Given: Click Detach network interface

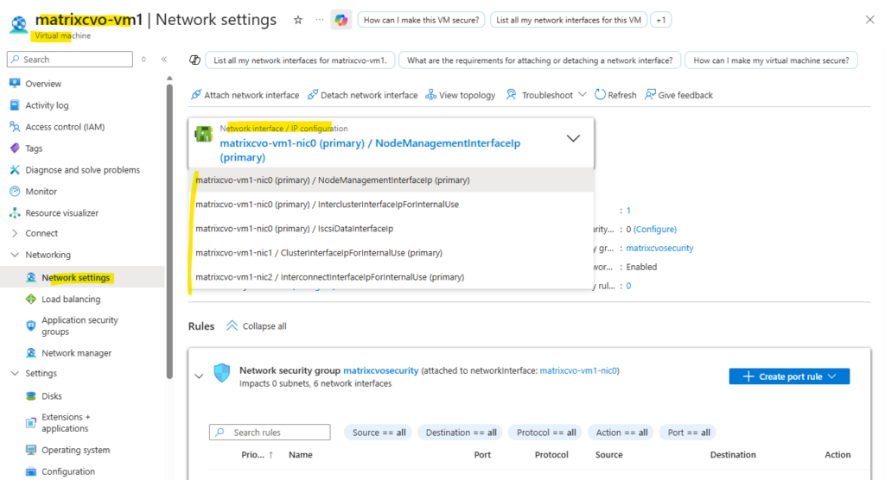Looking at the screenshot, I should [x=362, y=95].
